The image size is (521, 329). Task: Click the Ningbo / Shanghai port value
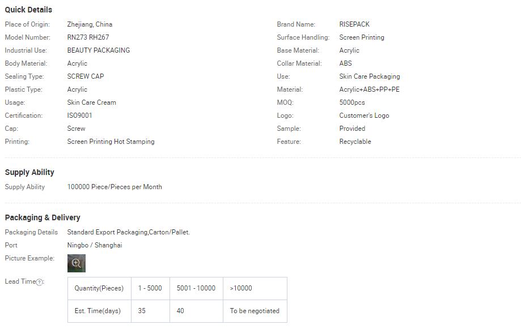[94, 245]
